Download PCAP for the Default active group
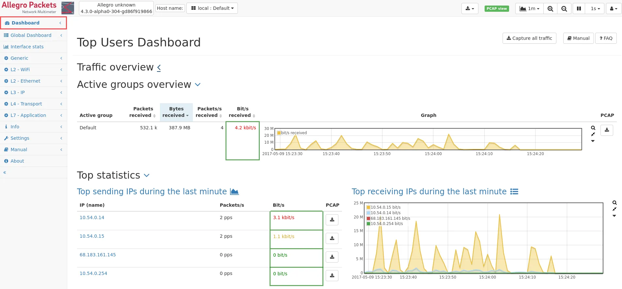Image resolution: width=622 pixels, height=289 pixels. (607, 130)
